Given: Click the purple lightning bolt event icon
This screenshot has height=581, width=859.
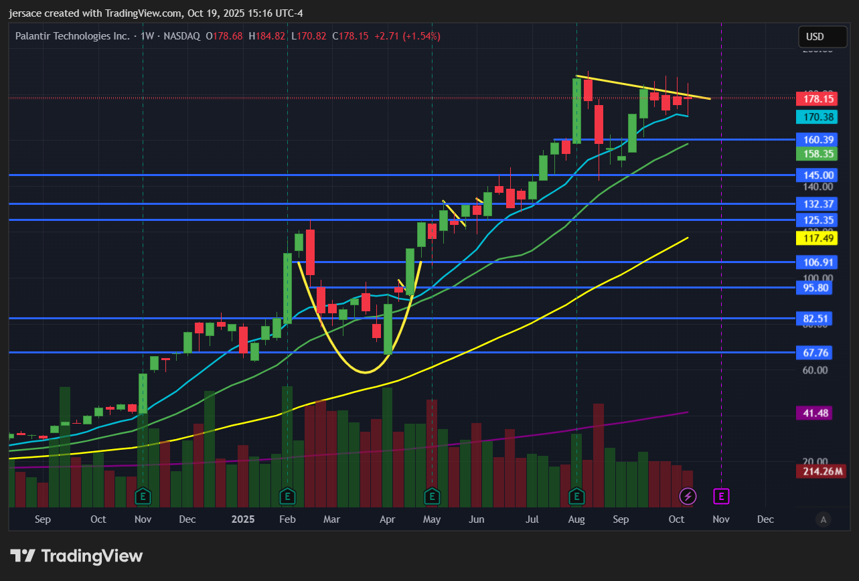Looking at the screenshot, I should (688, 497).
